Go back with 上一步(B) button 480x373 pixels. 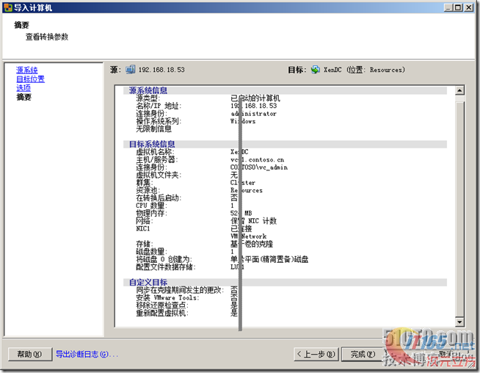click(316, 355)
